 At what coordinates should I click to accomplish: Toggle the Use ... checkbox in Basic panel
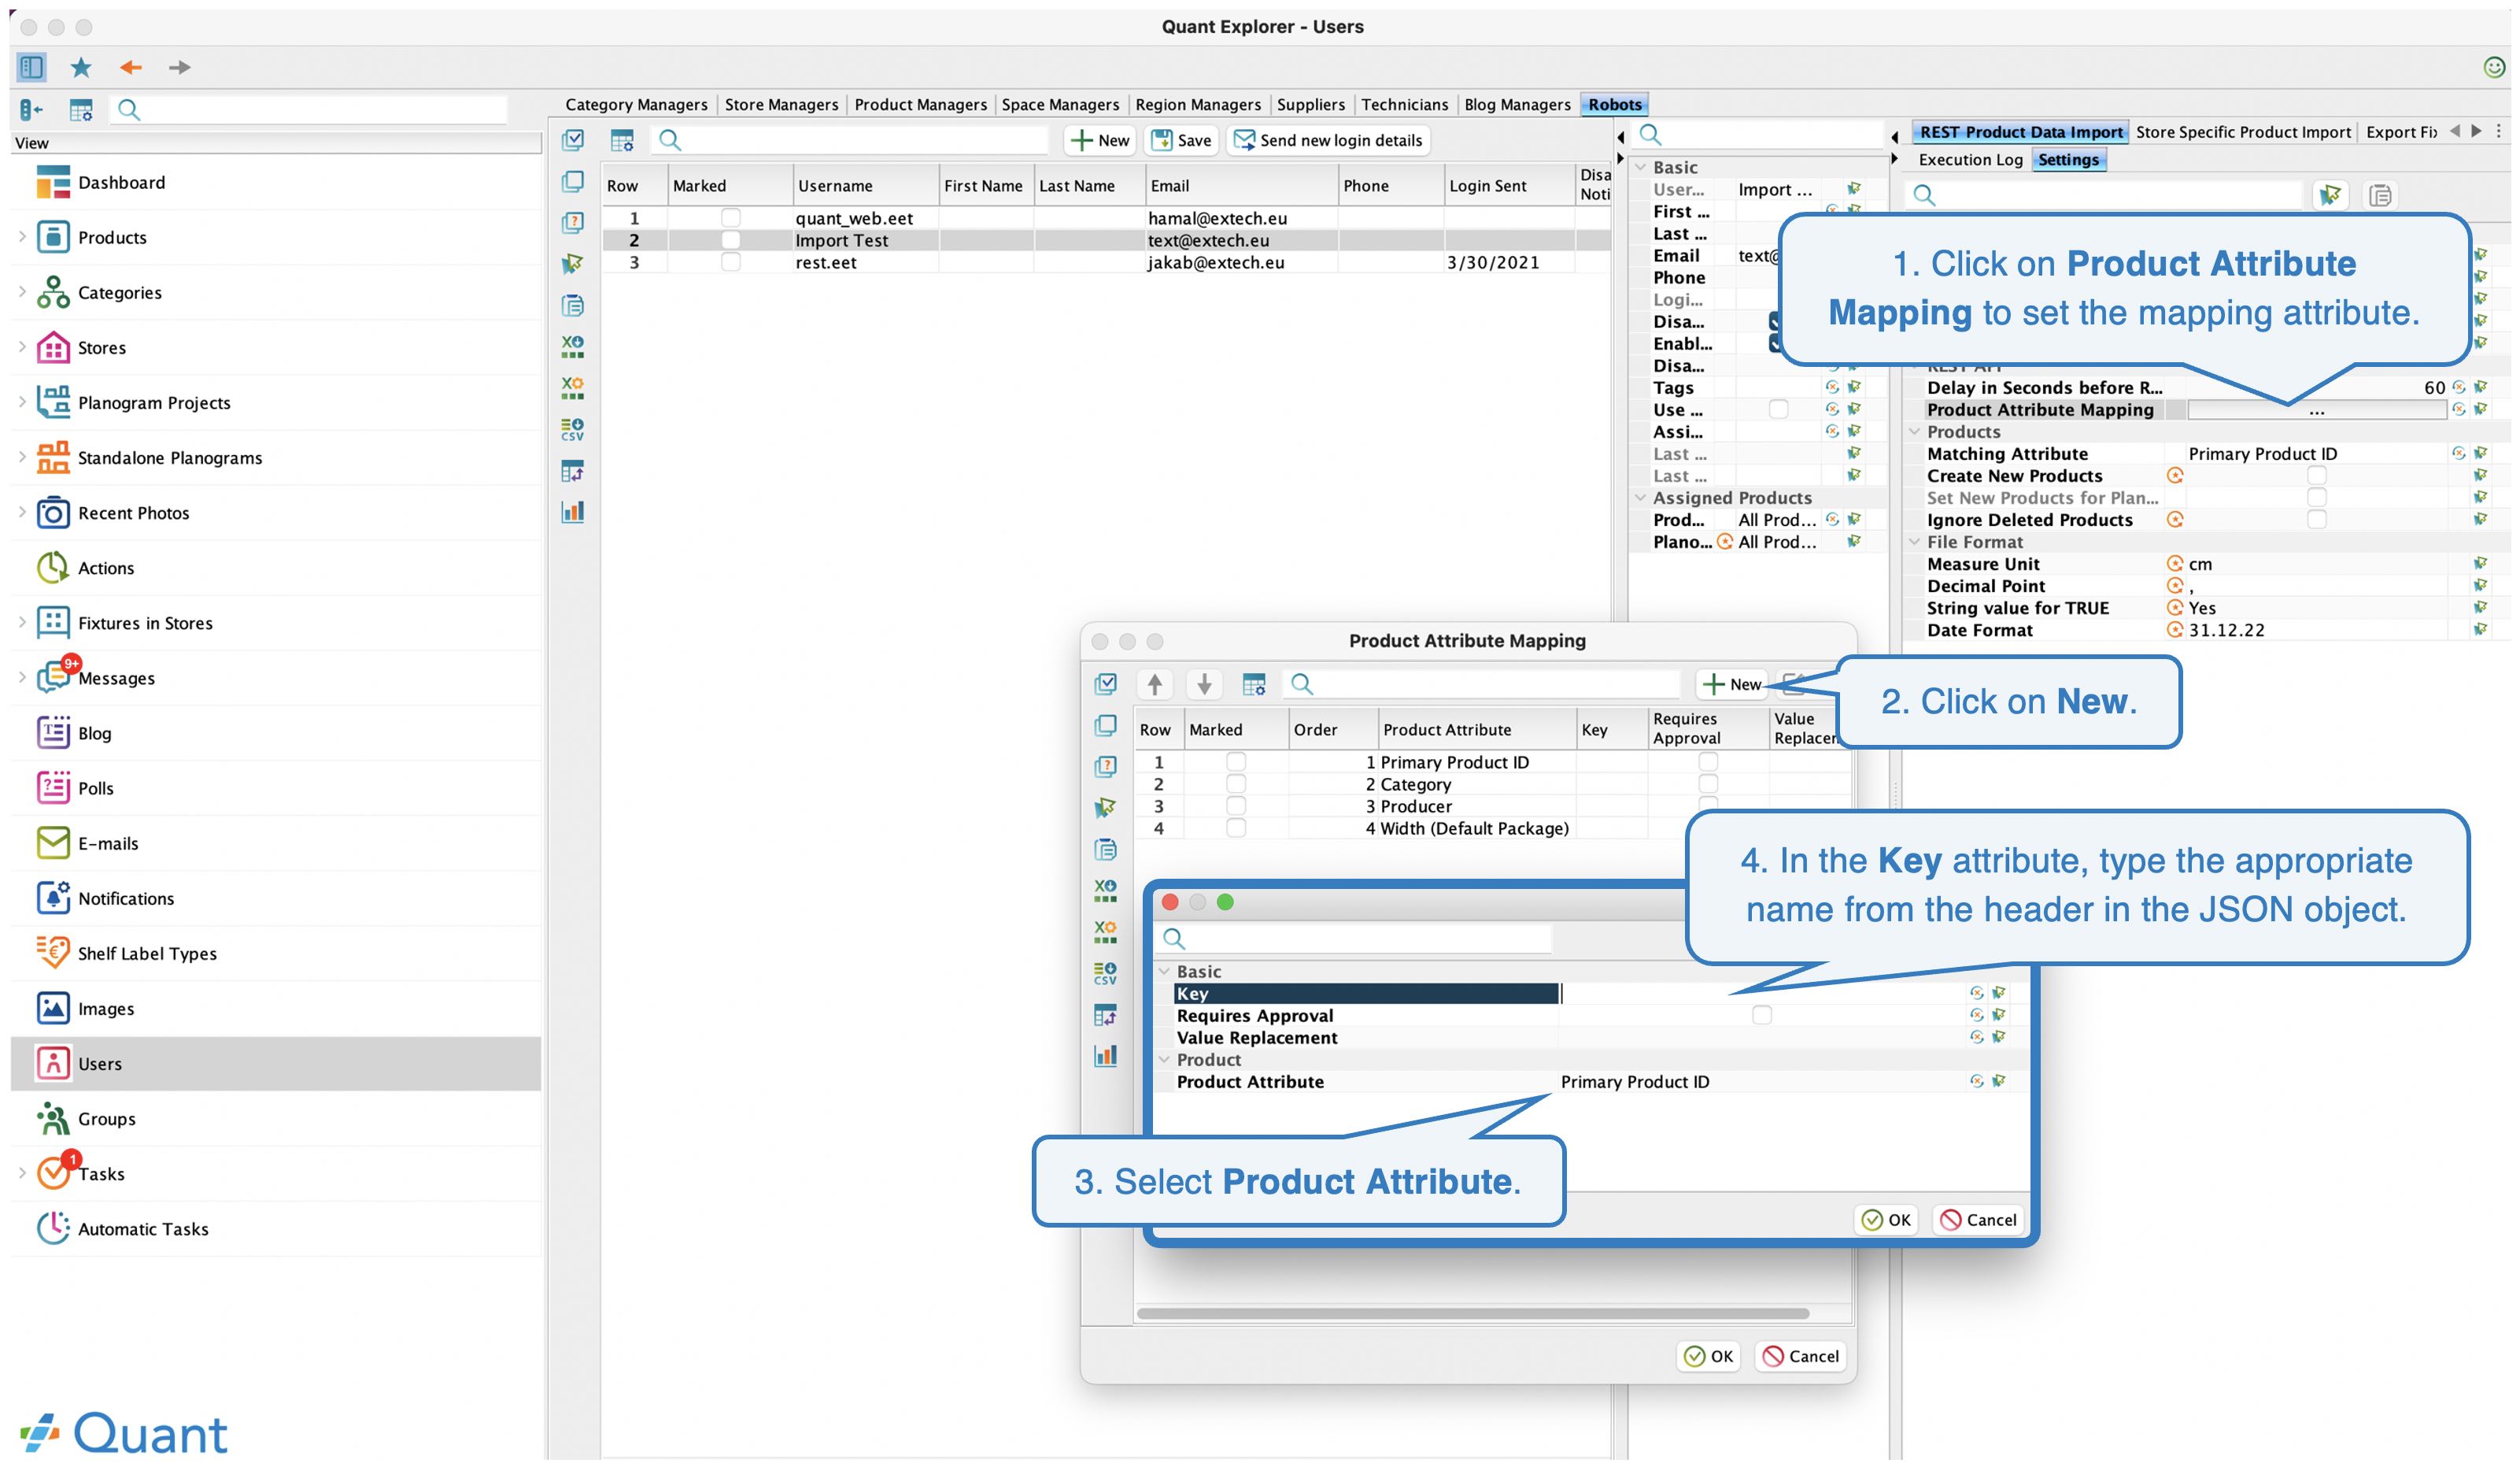coord(1778,409)
